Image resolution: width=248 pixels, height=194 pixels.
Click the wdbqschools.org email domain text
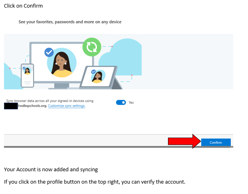coord(32,106)
